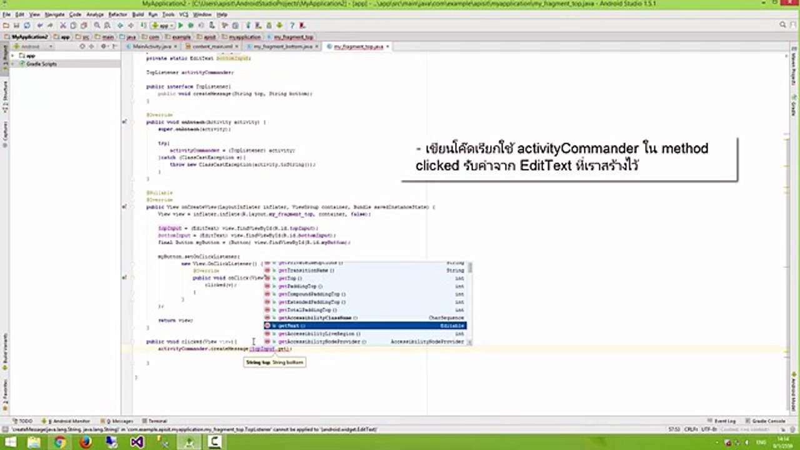The width and height of the screenshot is (800, 450).
Task: Click the Synchronize toolbar icon
Action: [27, 26]
